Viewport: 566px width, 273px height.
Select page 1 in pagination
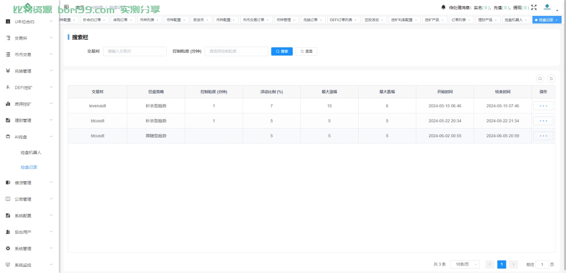[501, 264]
